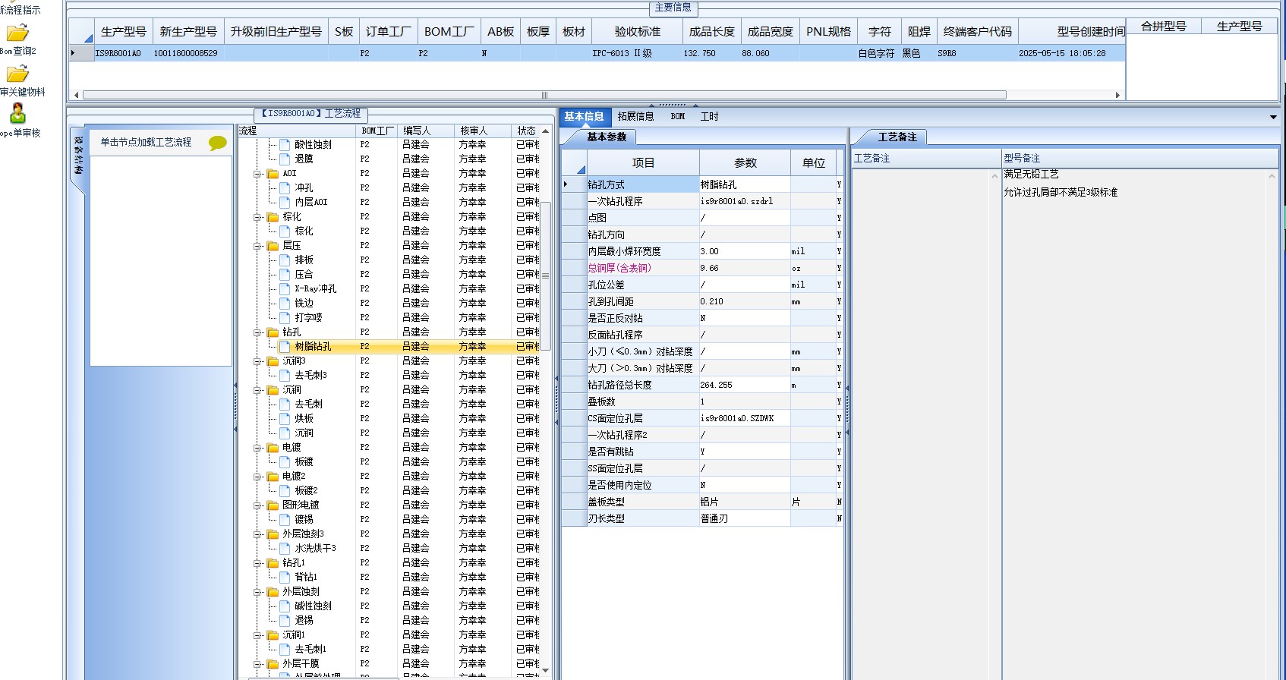
Task: Click the 成品长度 column header
Action: click(711, 32)
